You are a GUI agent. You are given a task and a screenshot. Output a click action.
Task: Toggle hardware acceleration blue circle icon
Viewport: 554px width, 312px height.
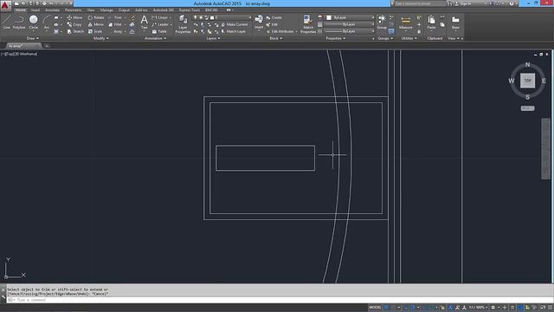520,308
